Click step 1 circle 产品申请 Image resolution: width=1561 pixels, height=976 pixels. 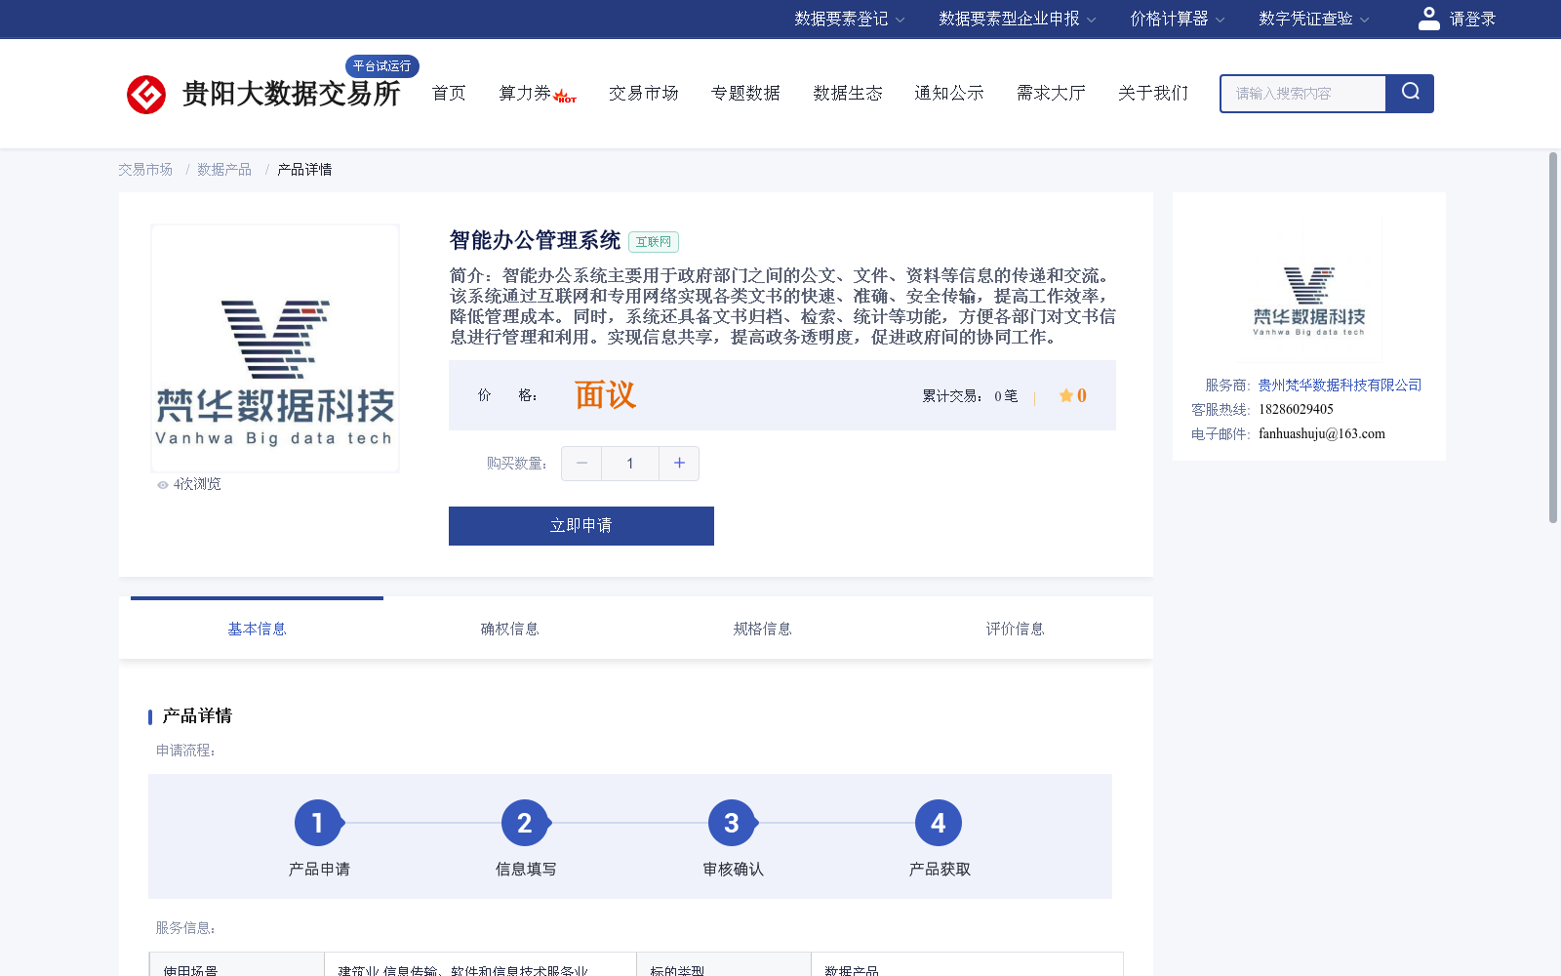coord(318,823)
